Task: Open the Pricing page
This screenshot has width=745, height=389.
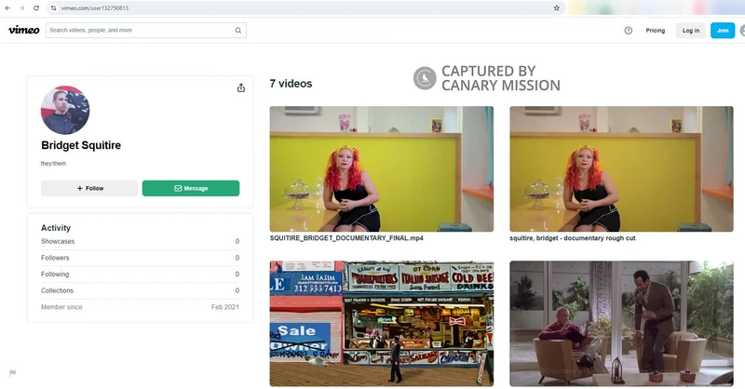Action: tap(656, 30)
